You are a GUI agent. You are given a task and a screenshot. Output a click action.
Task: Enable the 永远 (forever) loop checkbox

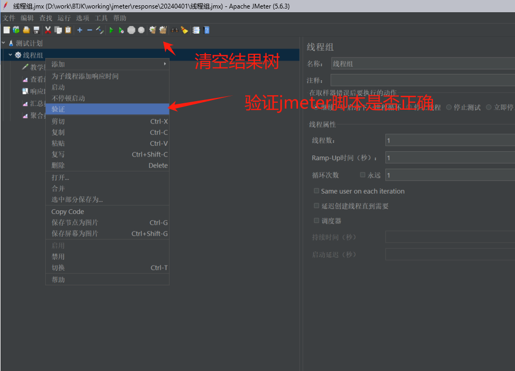pyautogui.click(x=363, y=175)
